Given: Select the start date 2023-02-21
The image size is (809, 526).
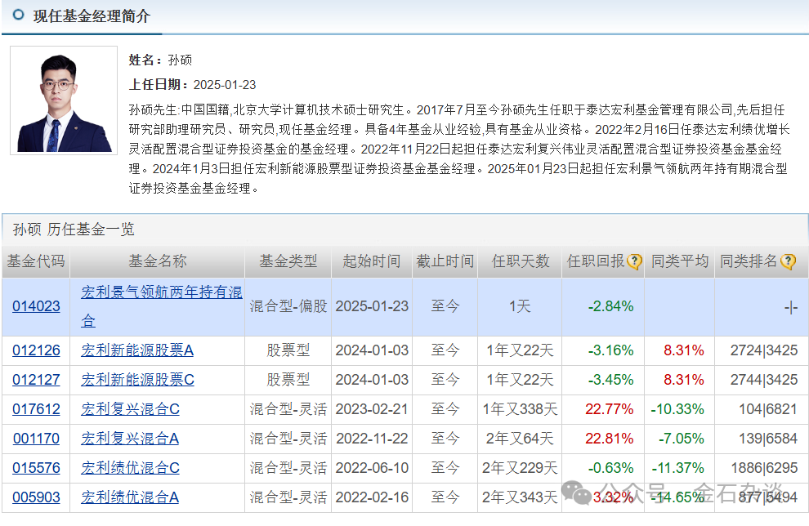Looking at the screenshot, I should (372, 409).
